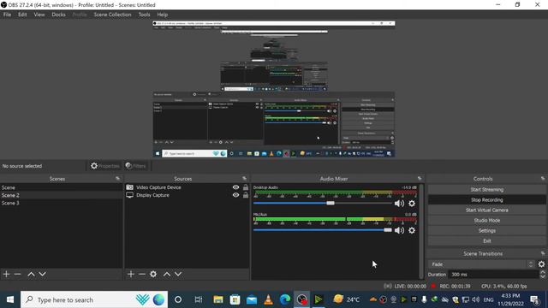Screen dimensions: 548x308
Task: Open the View menu
Action: coord(39,15)
